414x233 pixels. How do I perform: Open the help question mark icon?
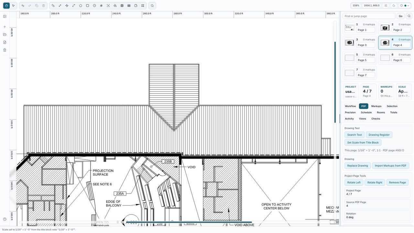coord(5,219)
